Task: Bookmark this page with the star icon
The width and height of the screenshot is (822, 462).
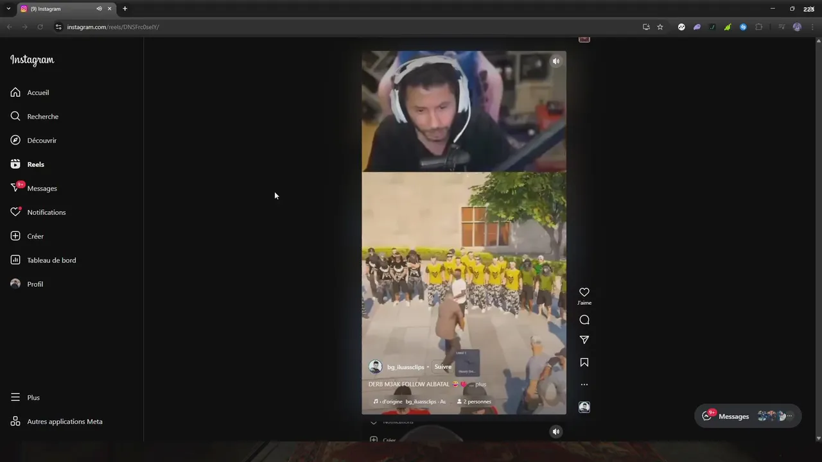Action: pos(660,27)
